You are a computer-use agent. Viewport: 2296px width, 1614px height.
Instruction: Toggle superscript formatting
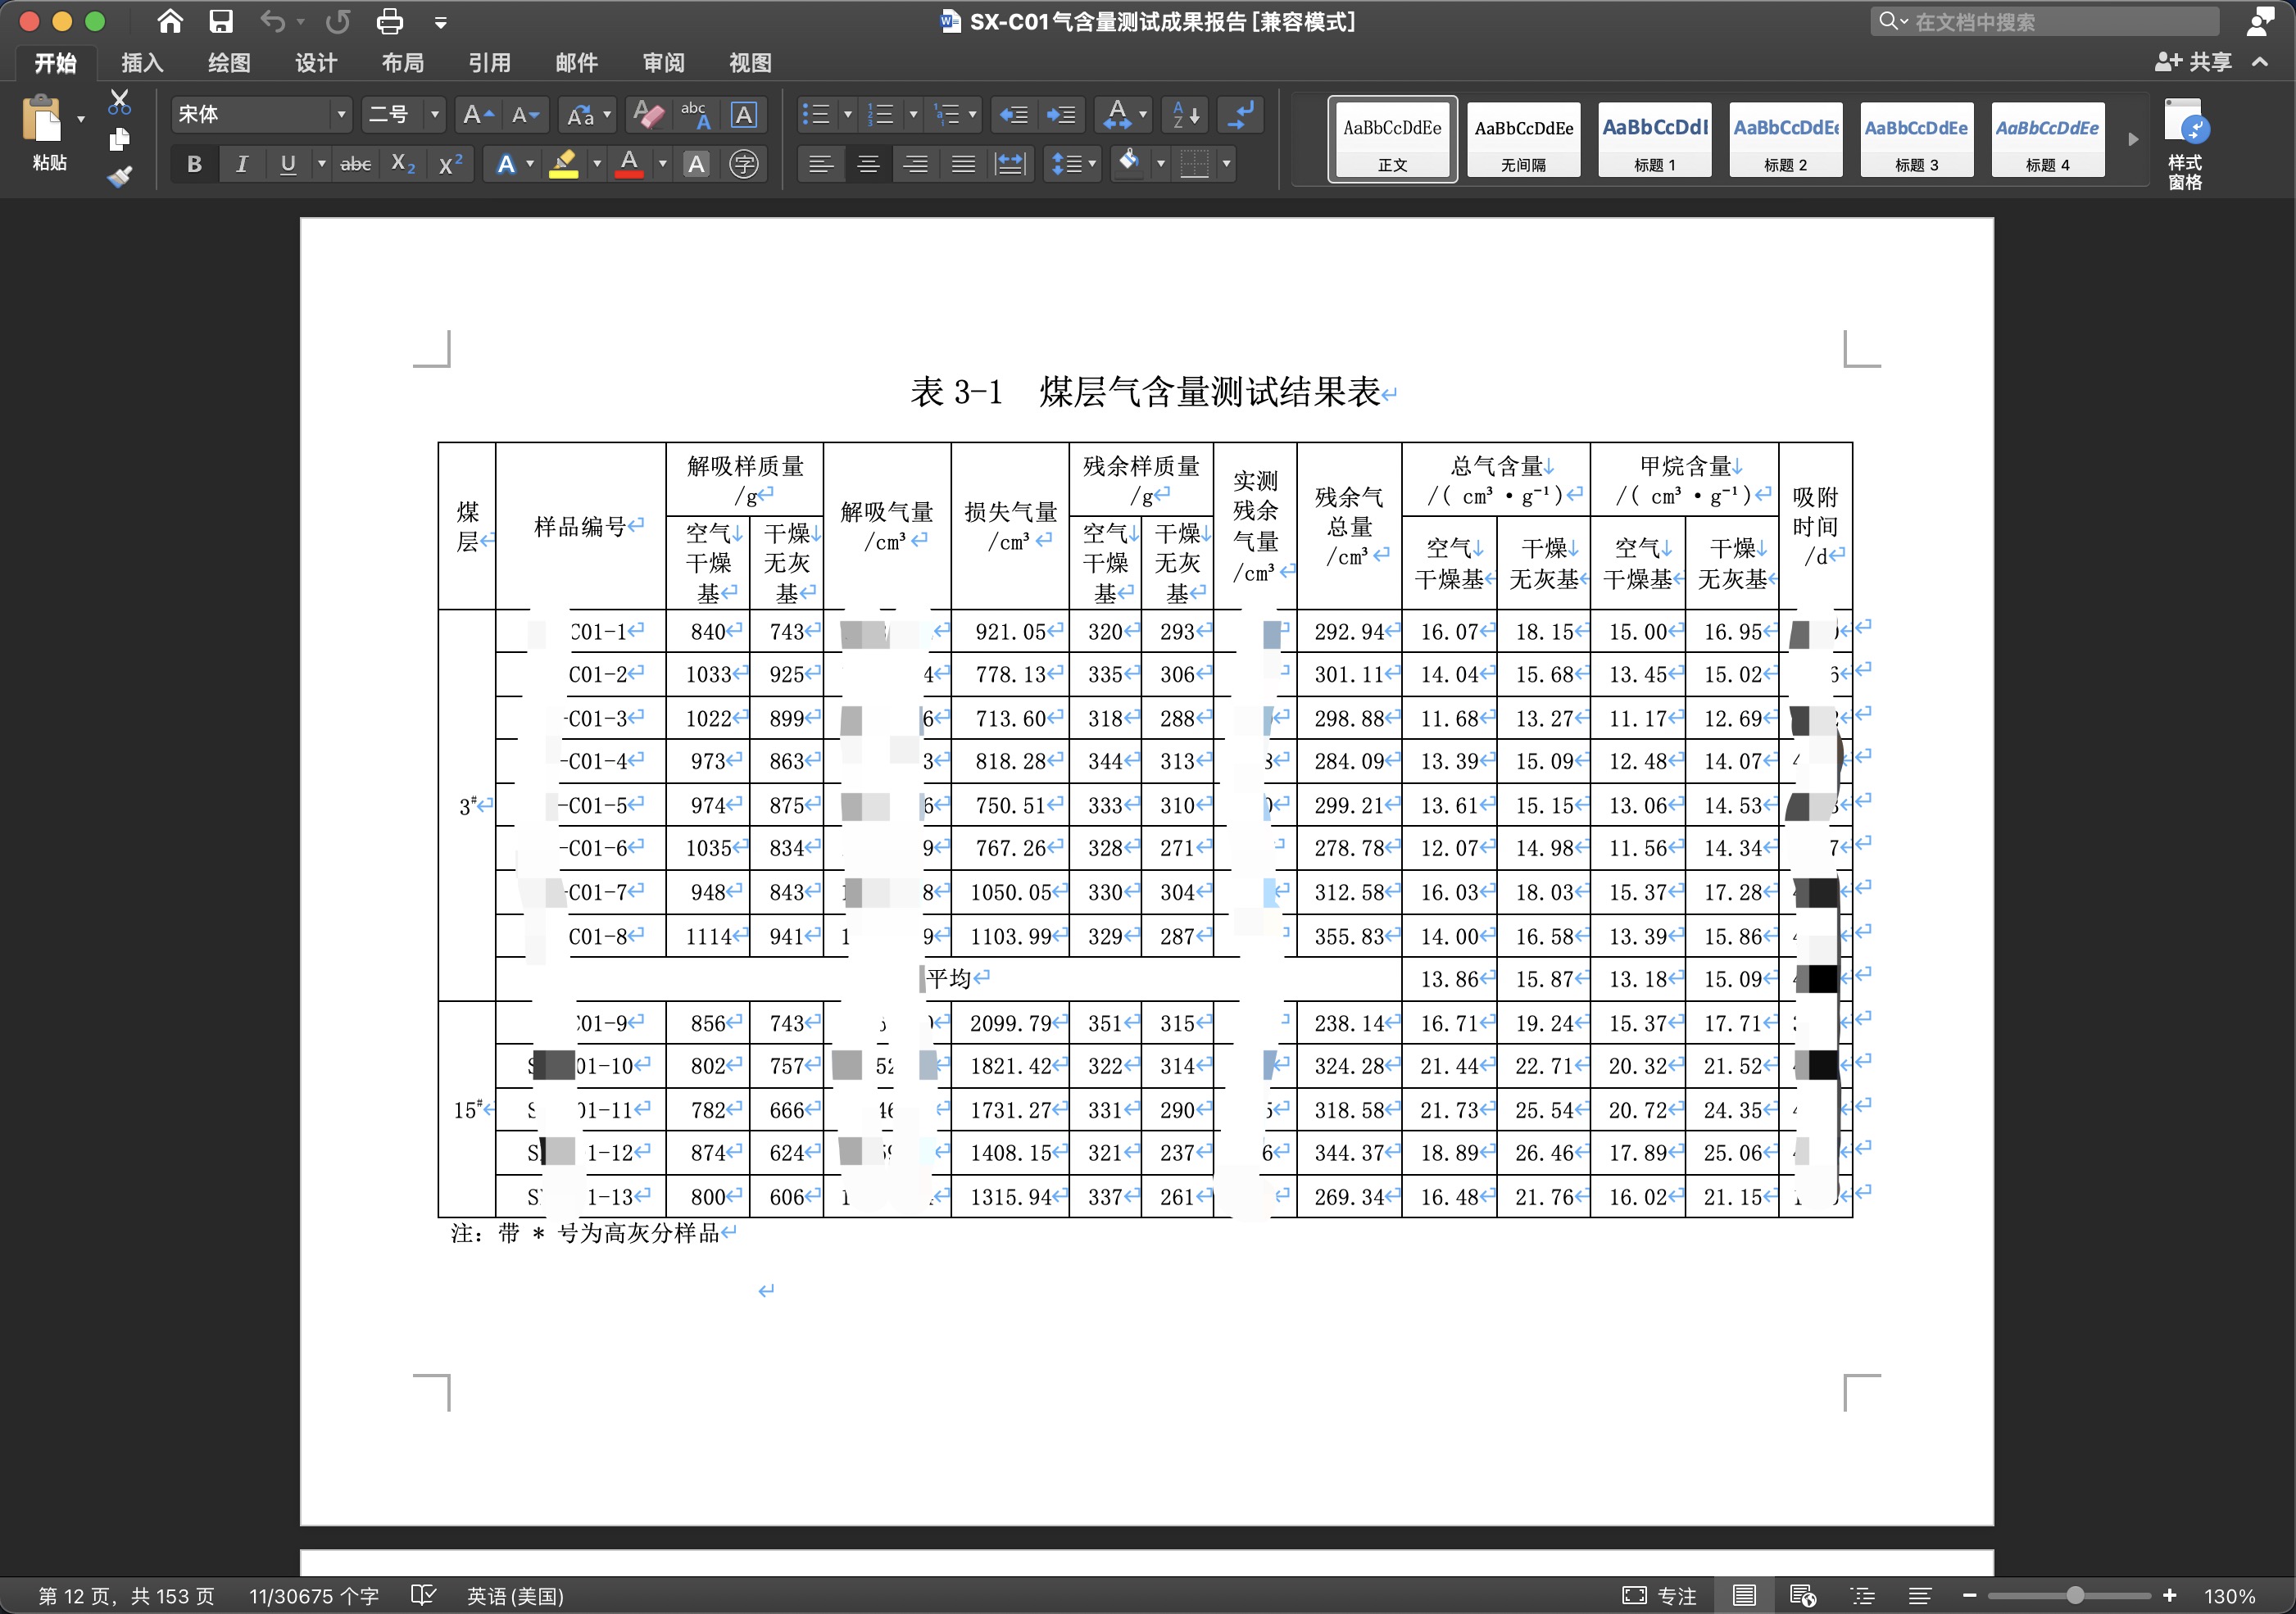(x=451, y=164)
